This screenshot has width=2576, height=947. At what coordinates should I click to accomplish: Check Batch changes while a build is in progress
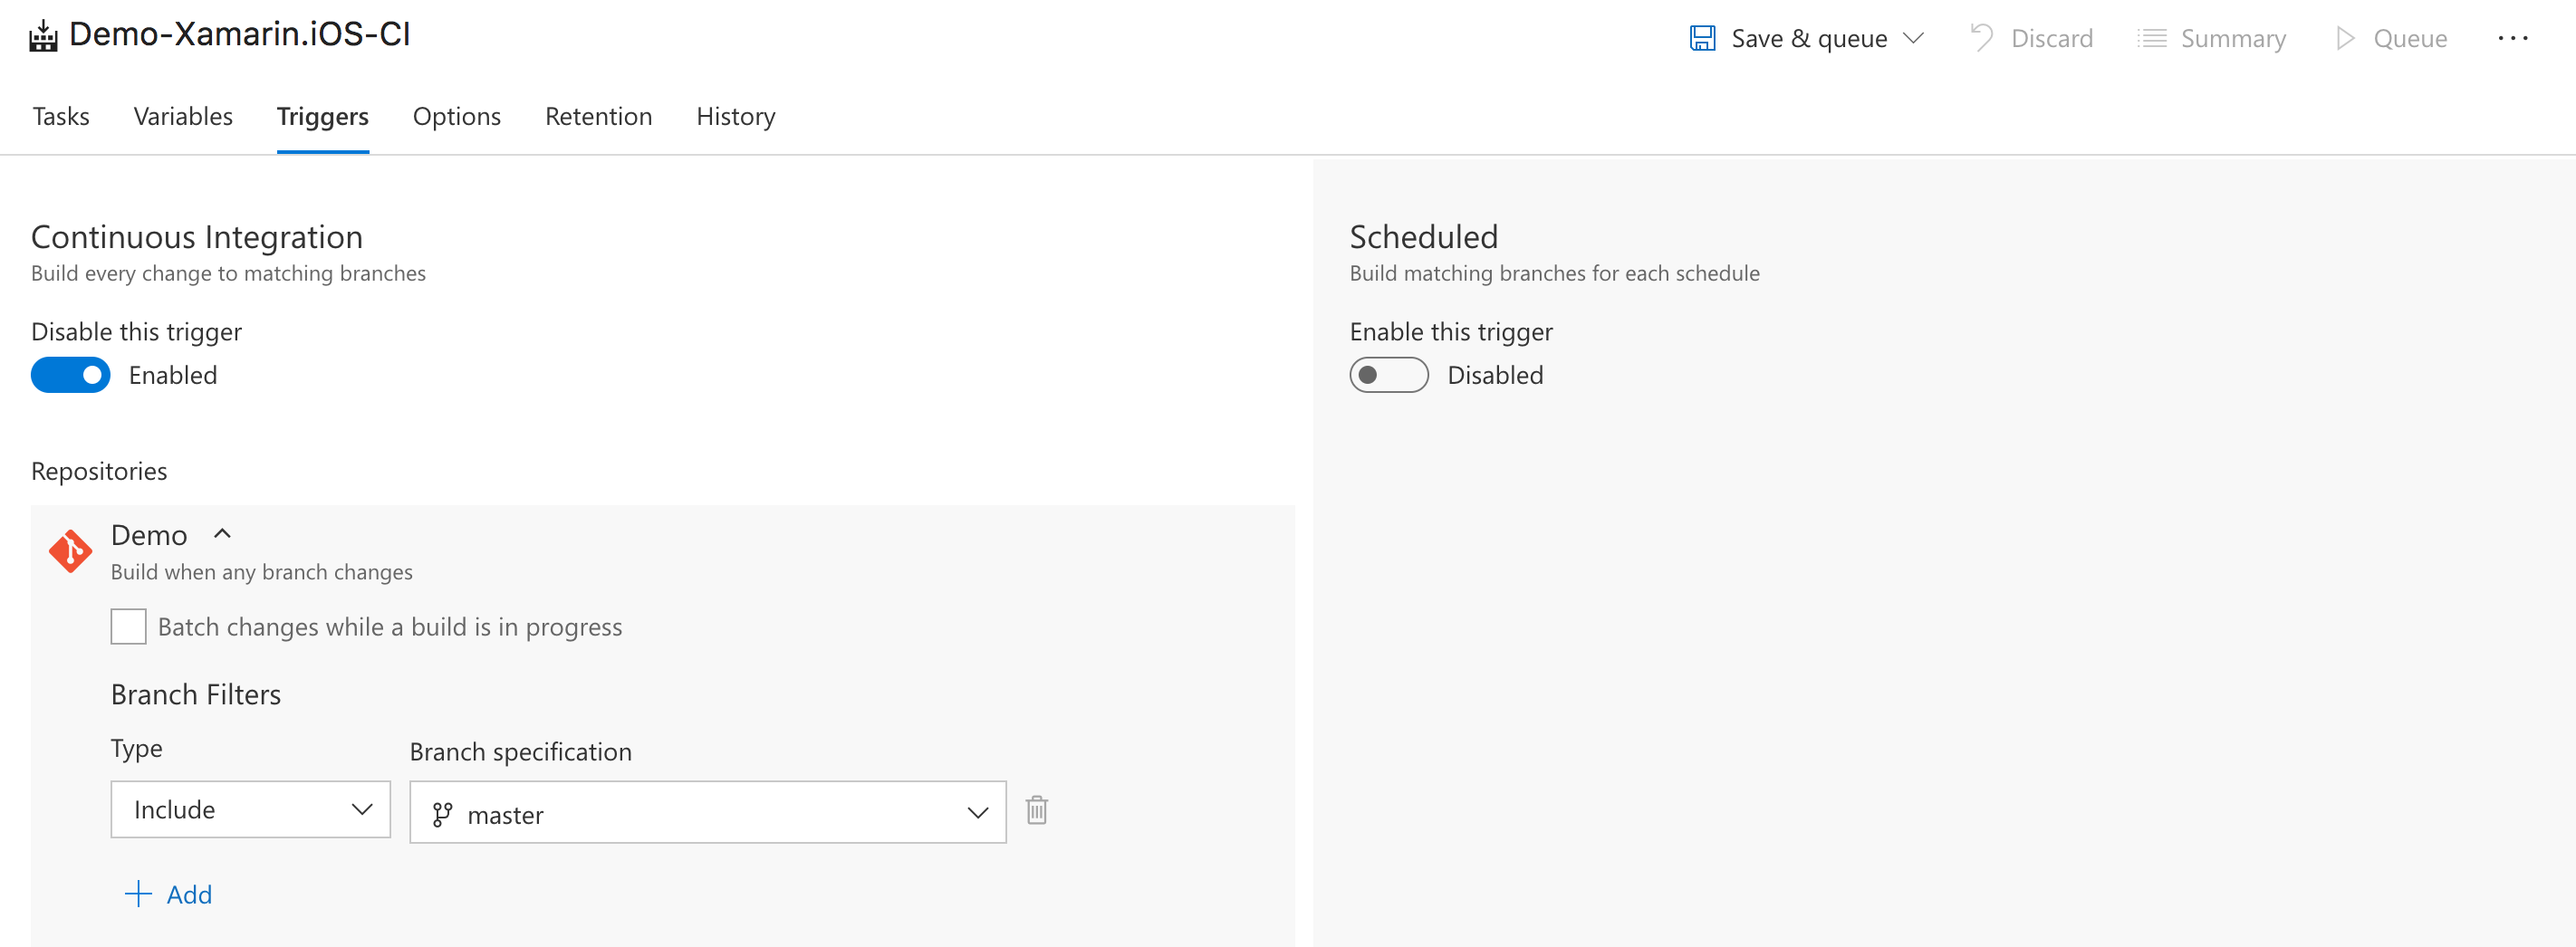click(128, 626)
